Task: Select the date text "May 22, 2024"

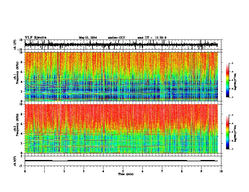Action: (88, 38)
